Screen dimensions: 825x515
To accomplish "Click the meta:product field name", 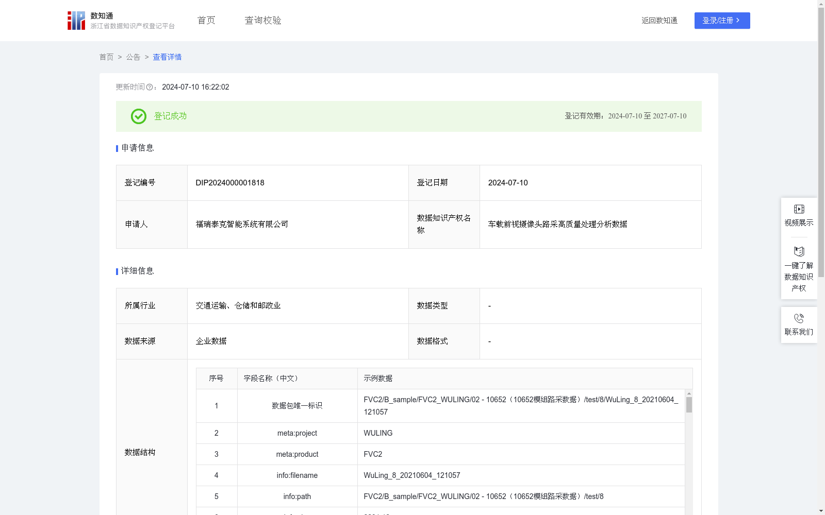I will coord(297,454).
